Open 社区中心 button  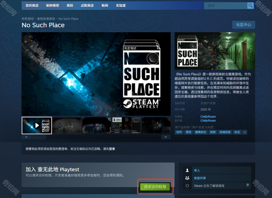pos(244,25)
